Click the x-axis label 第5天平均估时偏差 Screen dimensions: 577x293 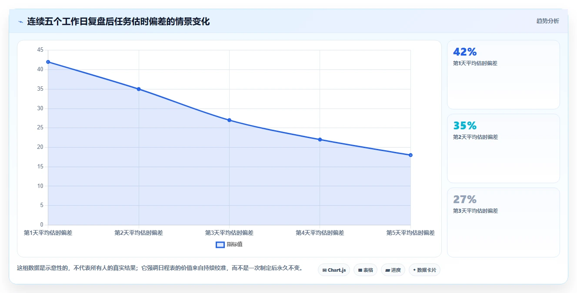pos(410,233)
